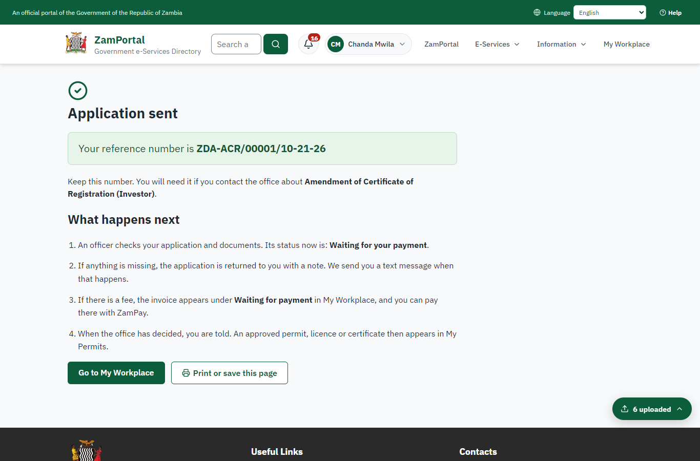
Task: Expand the 6 uploaded panel
Action: 652,409
